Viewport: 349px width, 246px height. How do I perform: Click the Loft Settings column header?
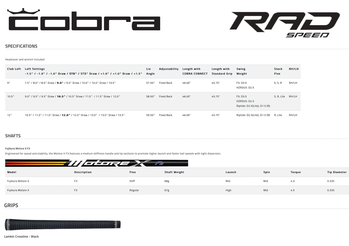pyautogui.click(x=83, y=71)
